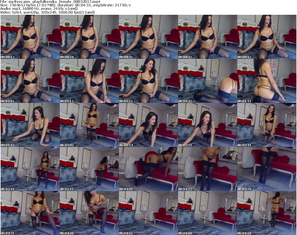Click the frame thumbnail stamped 00:02:31
The width and height of the screenshot is (297, 235).
point(267,125)
